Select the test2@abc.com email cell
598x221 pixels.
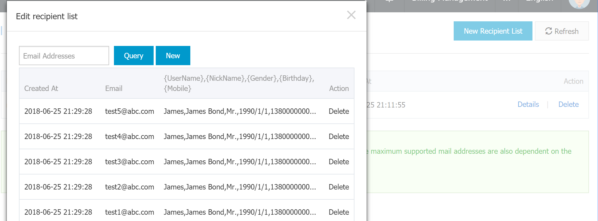coord(130,187)
